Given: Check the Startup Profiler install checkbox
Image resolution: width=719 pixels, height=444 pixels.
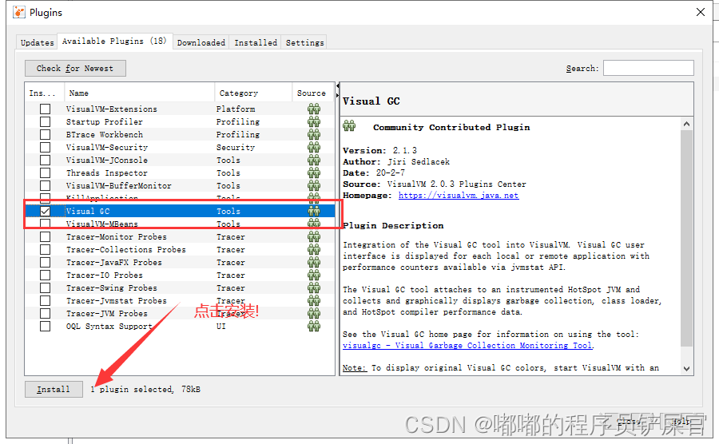Looking at the screenshot, I should [45, 122].
